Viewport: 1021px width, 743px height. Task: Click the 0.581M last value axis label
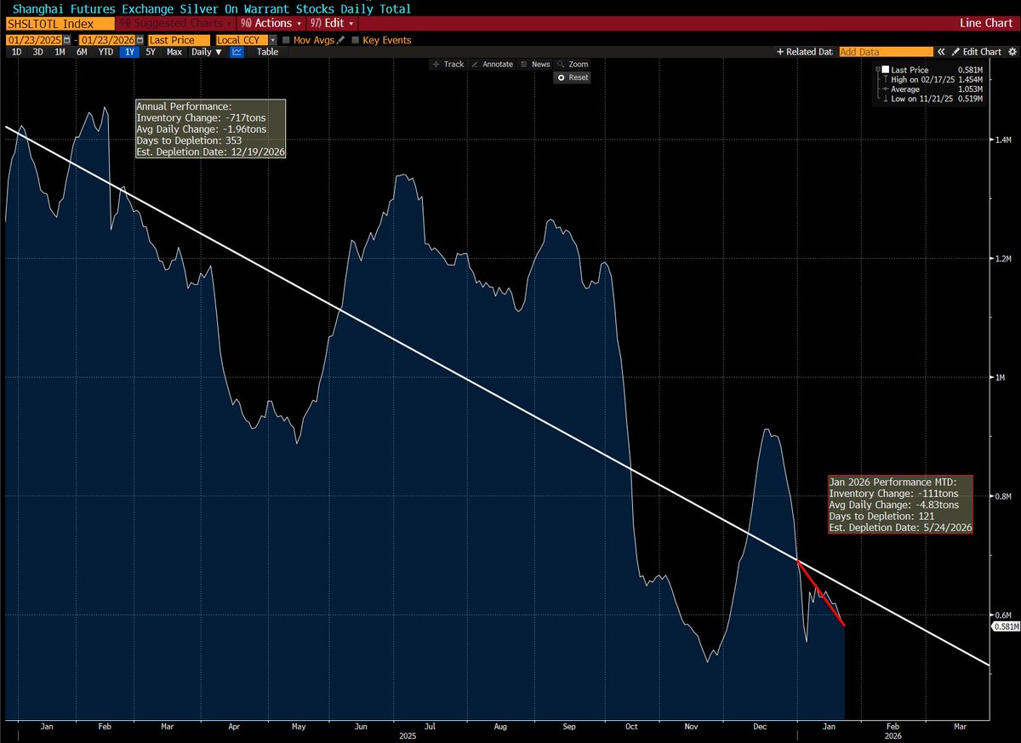(1007, 626)
